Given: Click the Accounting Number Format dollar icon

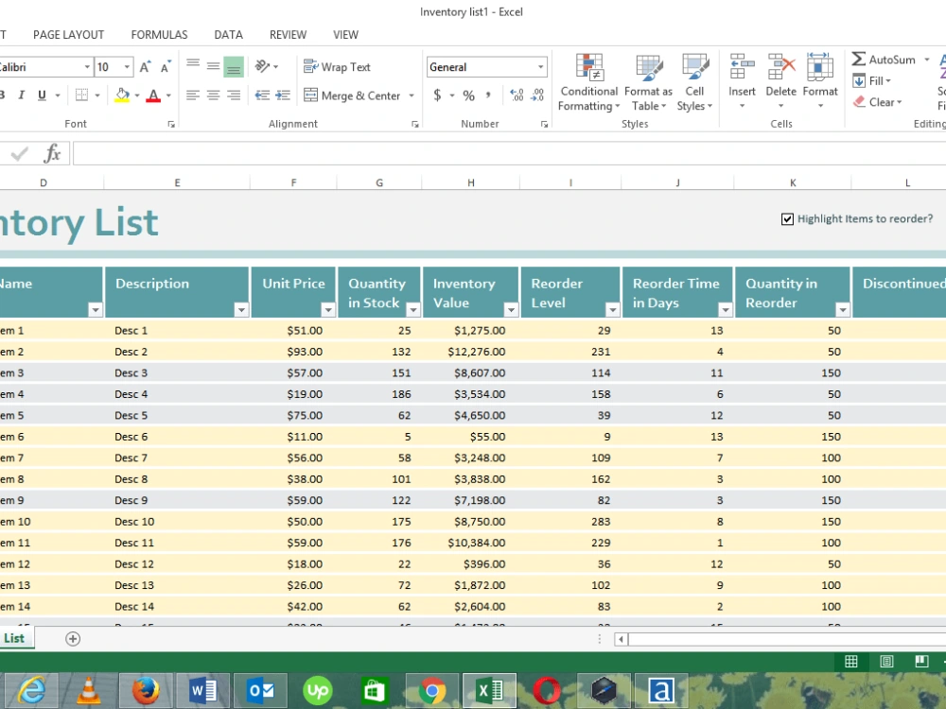Looking at the screenshot, I should tap(437, 95).
